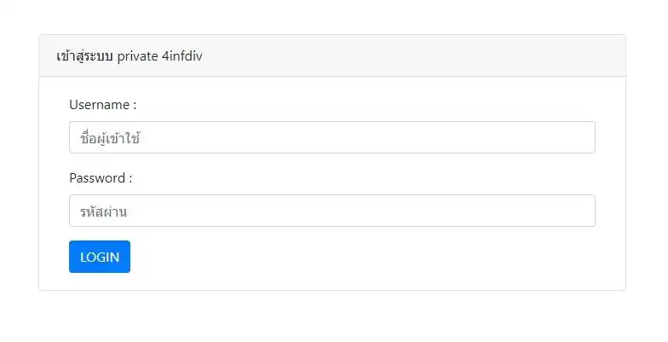This screenshot has height=342, width=668.
Task: Click the right end of the Password field
Action: [x=579, y=211]
